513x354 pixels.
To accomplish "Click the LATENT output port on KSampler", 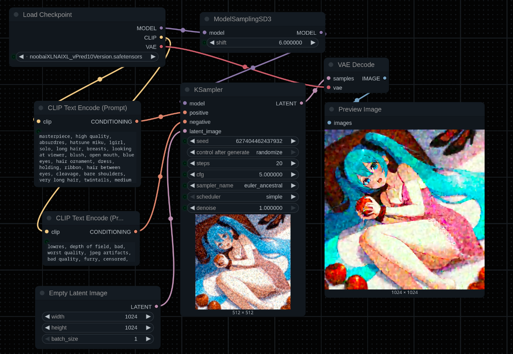I will tap(301, 103).
